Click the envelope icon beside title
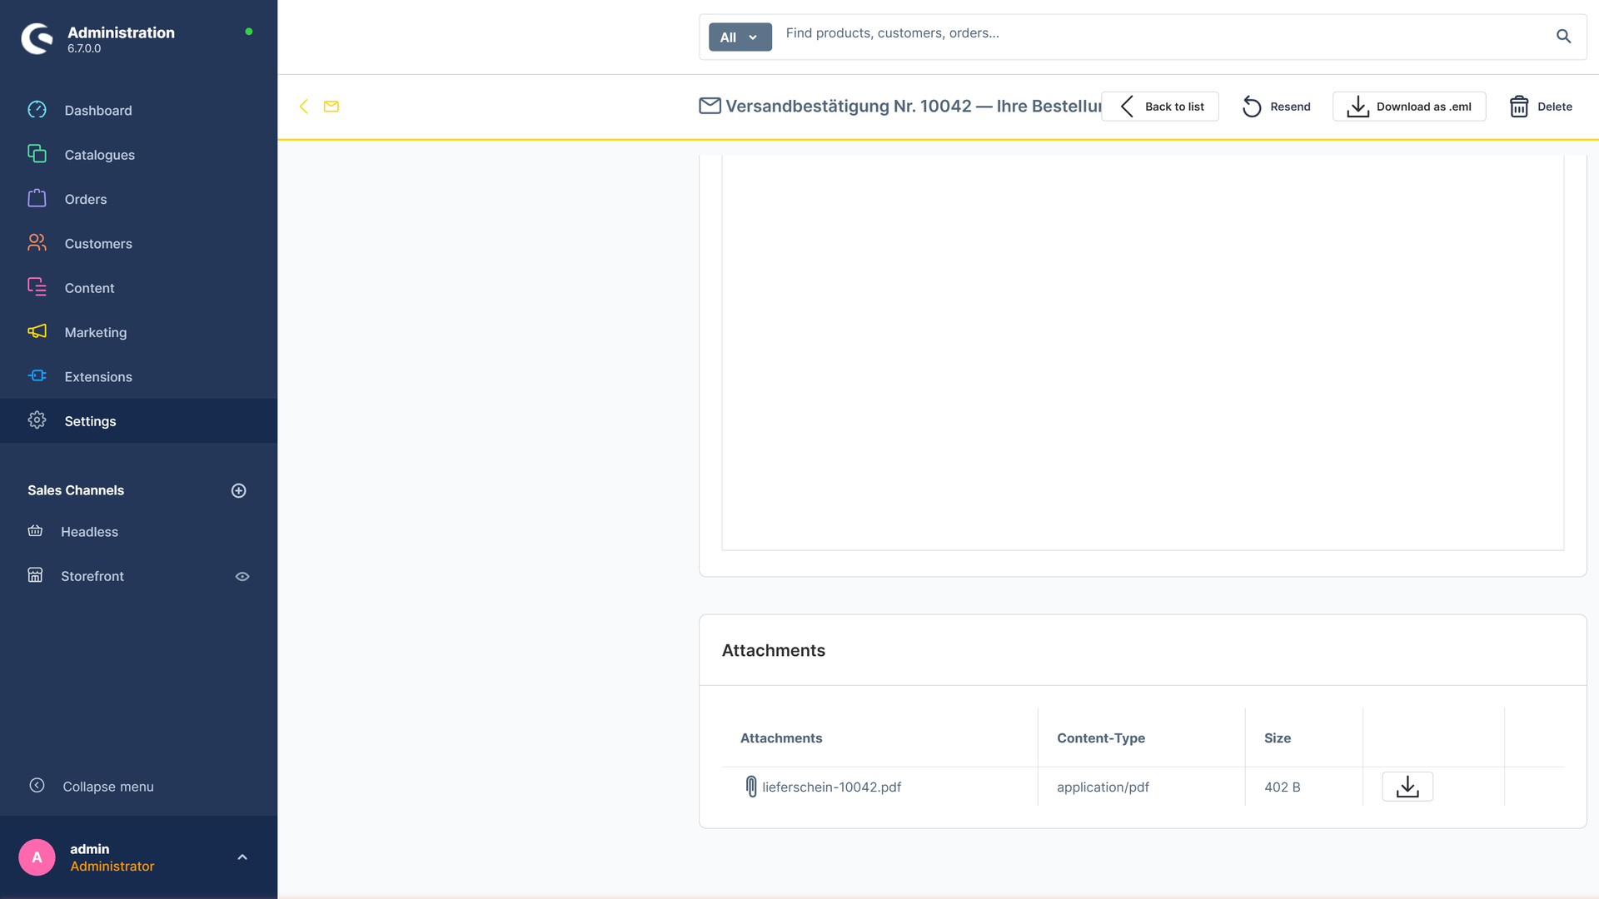 click(710, 106)
